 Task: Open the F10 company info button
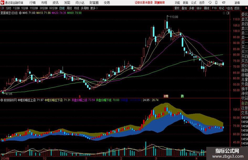point(214,8)
